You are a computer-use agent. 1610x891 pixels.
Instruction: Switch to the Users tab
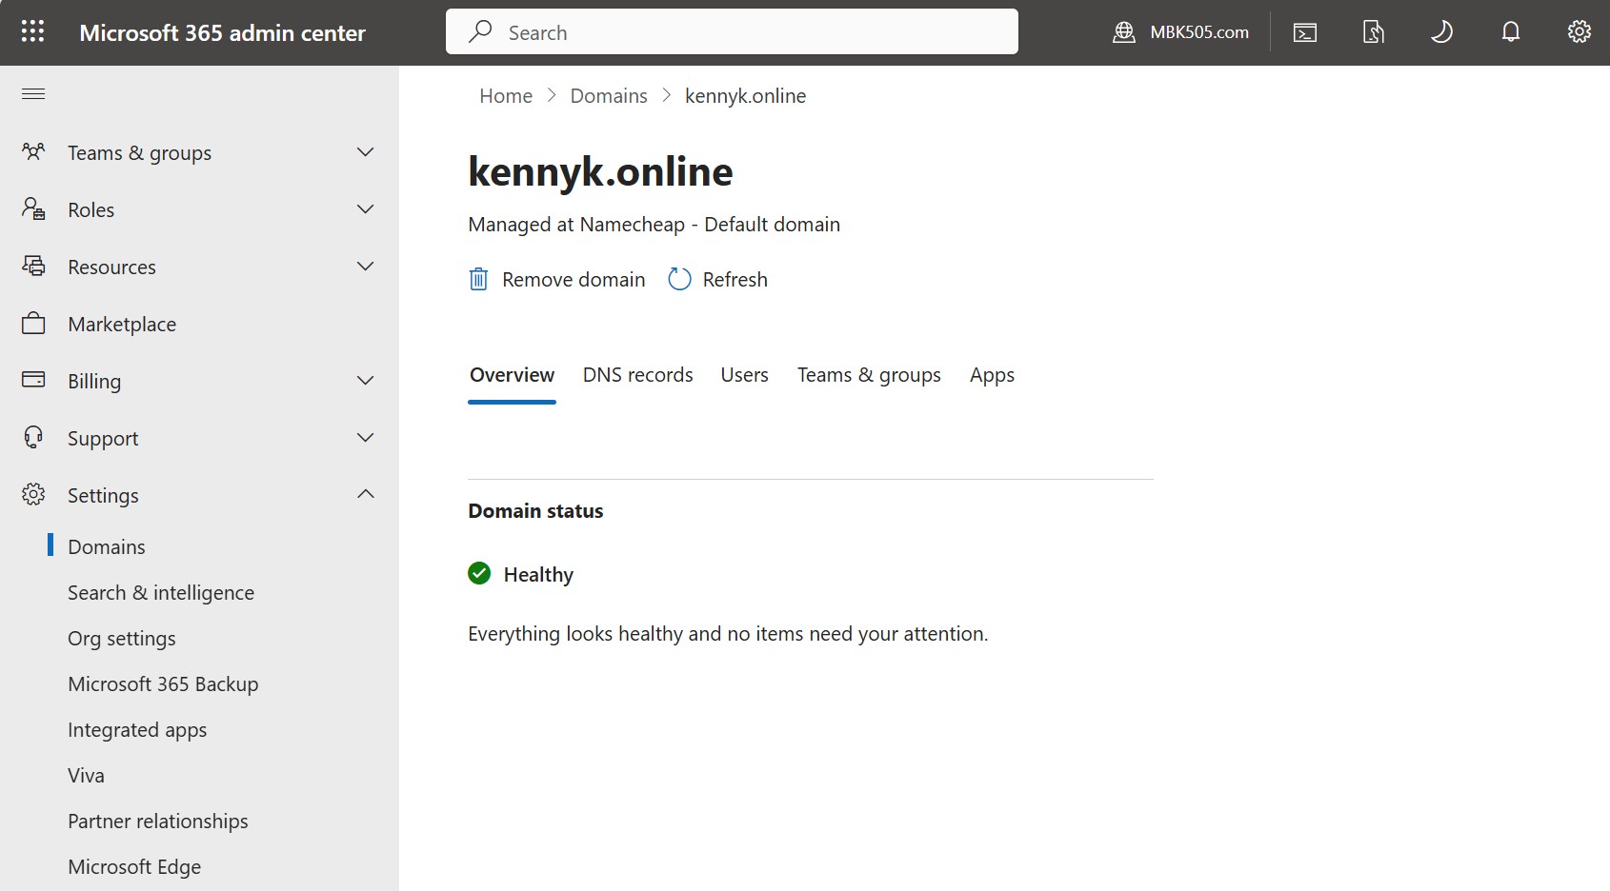744,375
